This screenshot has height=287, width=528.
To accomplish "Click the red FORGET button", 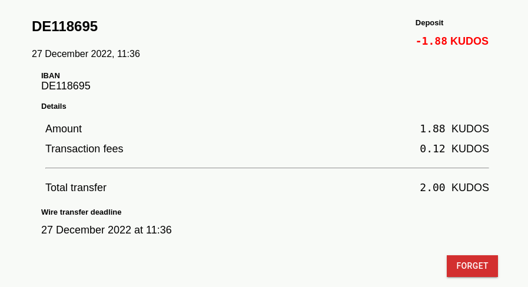I will 472,266.
